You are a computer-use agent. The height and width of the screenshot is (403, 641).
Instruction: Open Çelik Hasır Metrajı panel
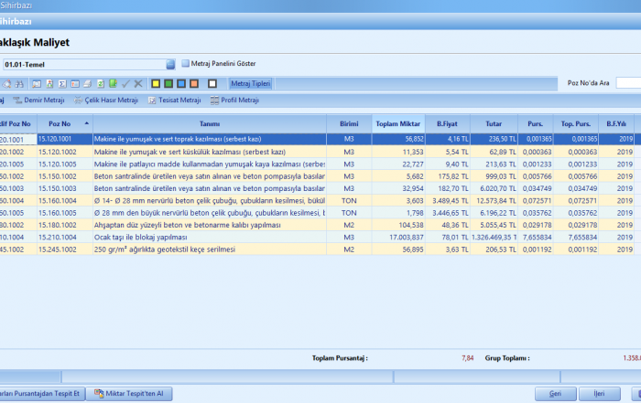pos(111,101)
